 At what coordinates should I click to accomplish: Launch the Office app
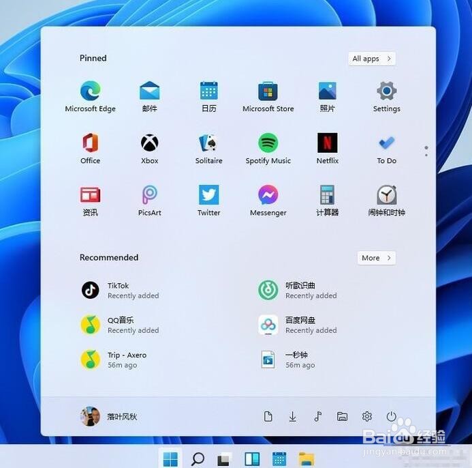pos(90,148)
